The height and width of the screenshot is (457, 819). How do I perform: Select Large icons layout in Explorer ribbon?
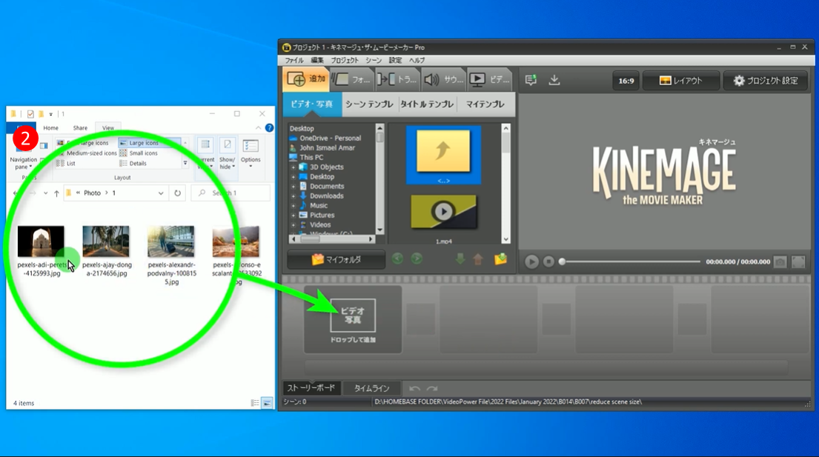(x=143, y=143)
